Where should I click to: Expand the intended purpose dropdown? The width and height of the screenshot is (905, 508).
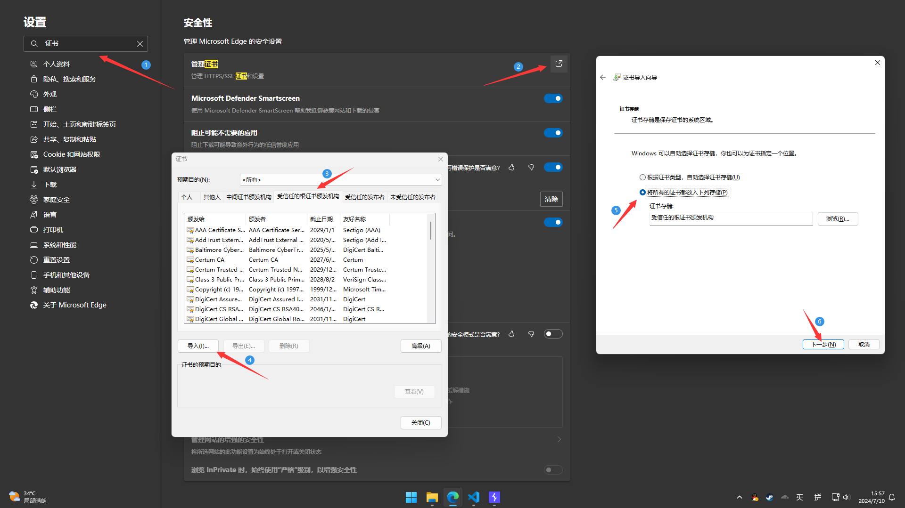point(437,180)
